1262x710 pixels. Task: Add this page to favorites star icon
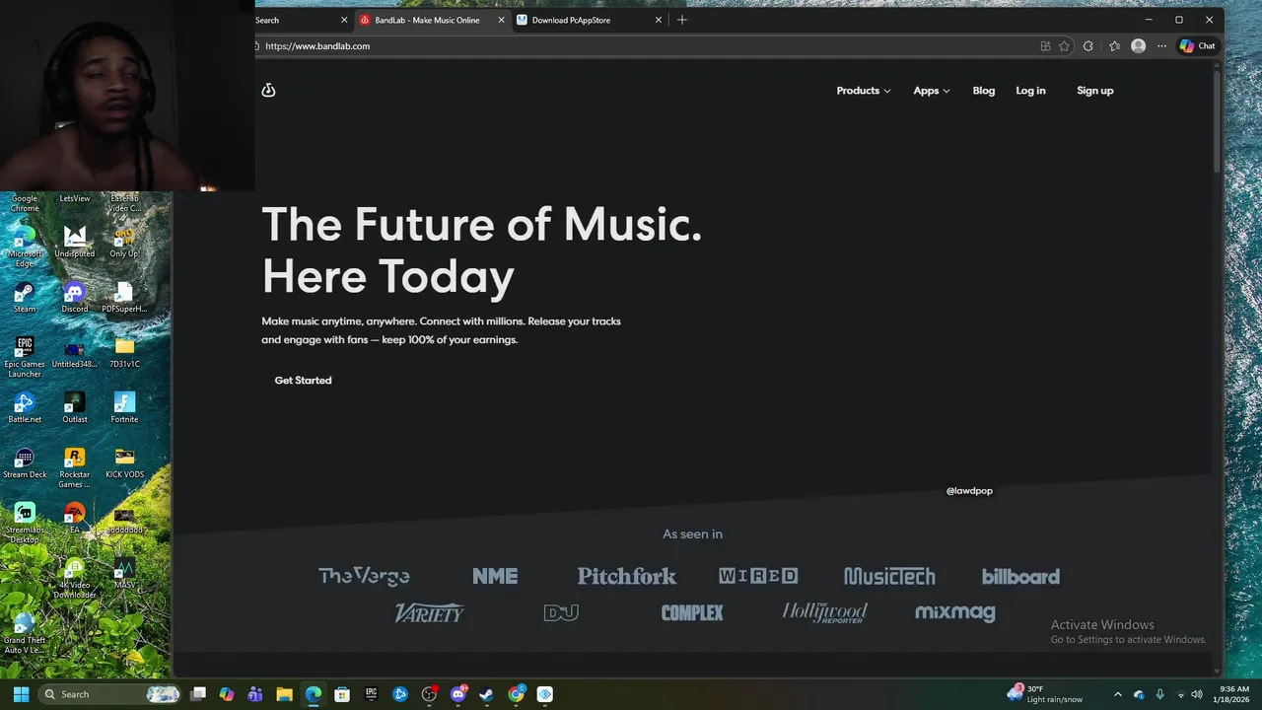click(1064, 46)
